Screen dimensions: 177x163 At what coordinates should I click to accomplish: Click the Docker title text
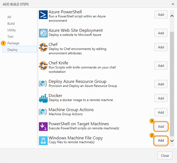pos(55,96)
